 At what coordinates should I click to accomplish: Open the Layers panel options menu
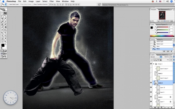tap(174, 55)
